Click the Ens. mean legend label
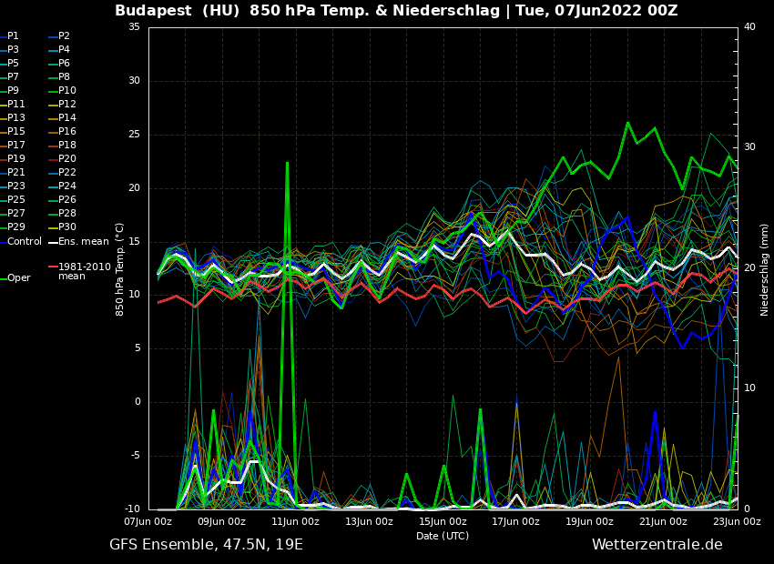Screen dimensions: 774x564 tap(83, 242)
